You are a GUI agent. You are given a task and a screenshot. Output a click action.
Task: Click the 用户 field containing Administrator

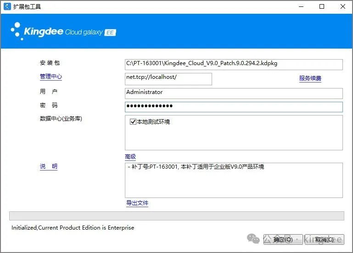234,93
